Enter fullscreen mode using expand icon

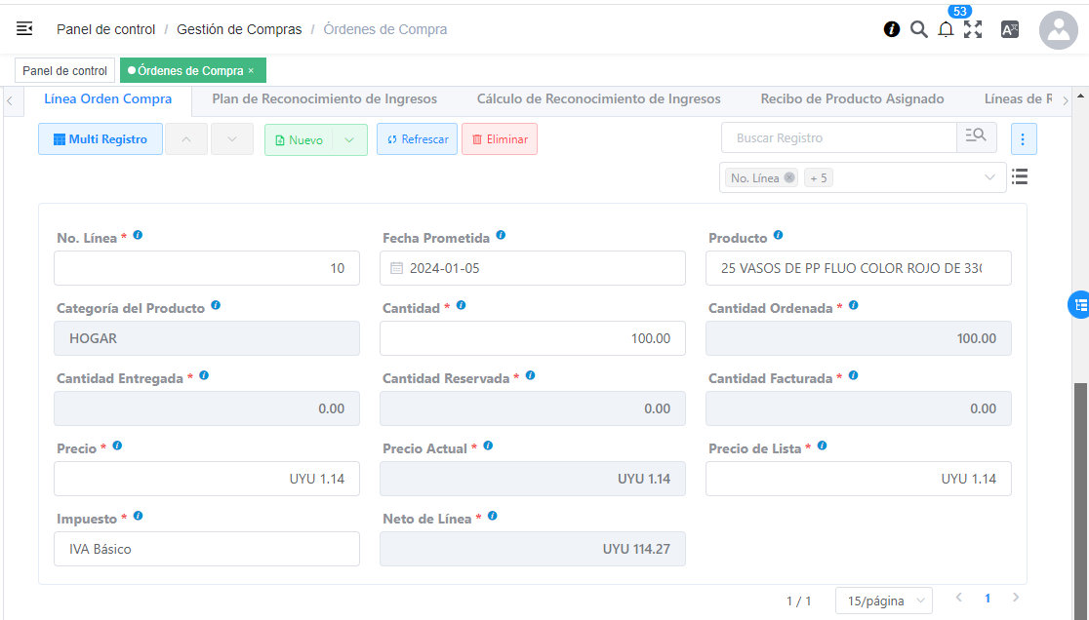[x=973, y=29]
